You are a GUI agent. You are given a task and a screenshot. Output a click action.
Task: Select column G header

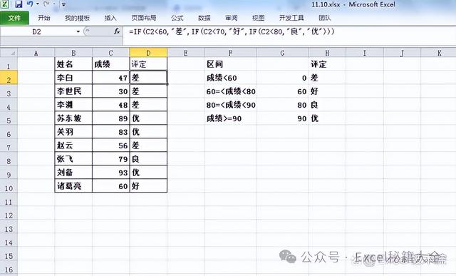click(282, 53)
